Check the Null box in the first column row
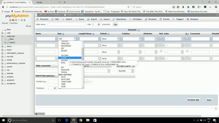Screen dimensions: 219x123 161,38
